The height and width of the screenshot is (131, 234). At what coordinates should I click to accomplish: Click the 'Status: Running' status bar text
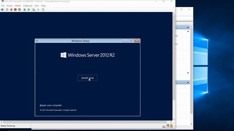(8, 126)
